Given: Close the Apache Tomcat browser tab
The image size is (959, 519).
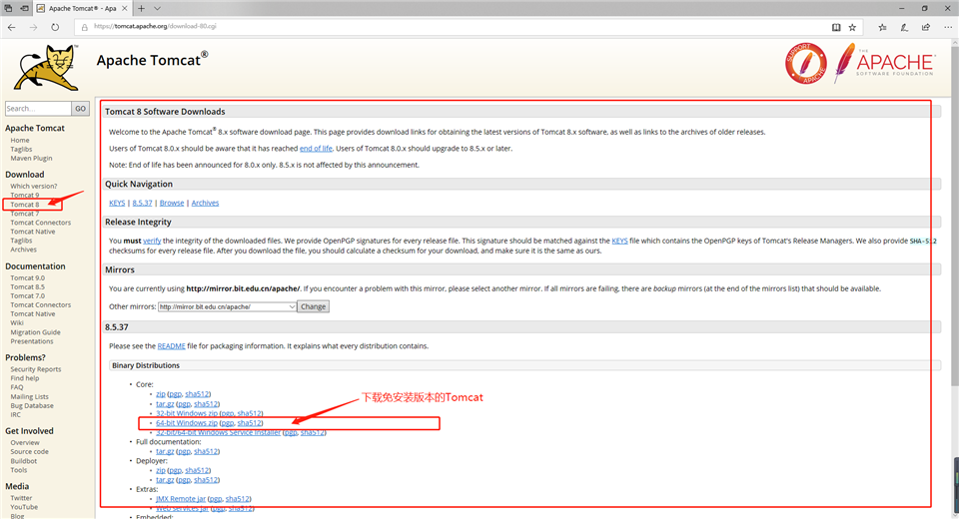Looking at the screenshot, I should click(x=124, y=9).
